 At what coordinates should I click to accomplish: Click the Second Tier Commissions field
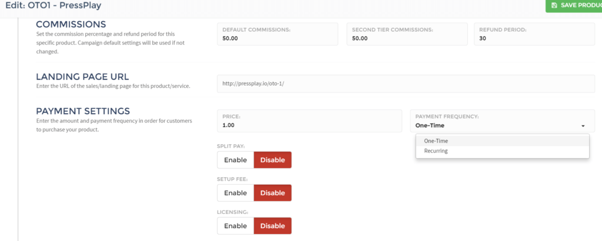click(407, 34)
